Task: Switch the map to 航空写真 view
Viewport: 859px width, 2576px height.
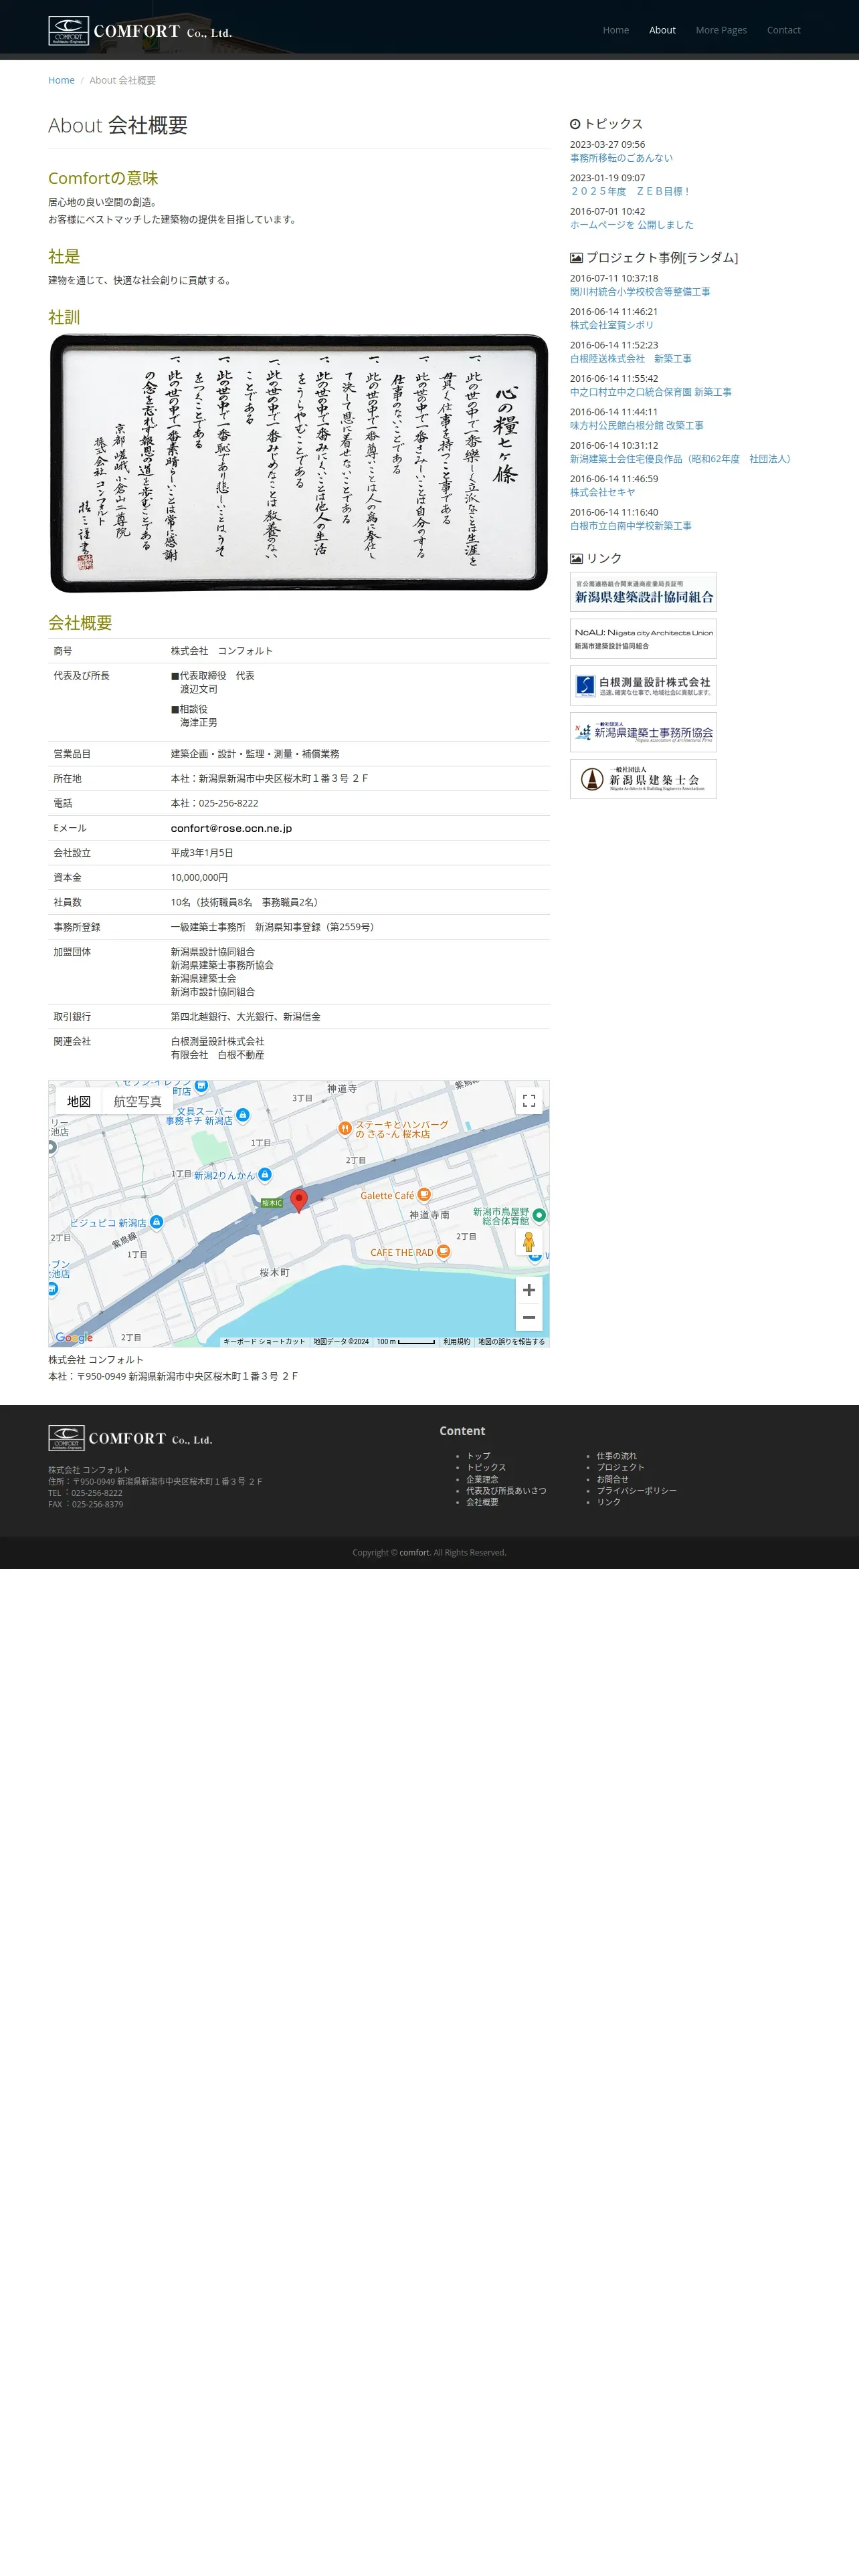Action: (x=137, y=1101)
